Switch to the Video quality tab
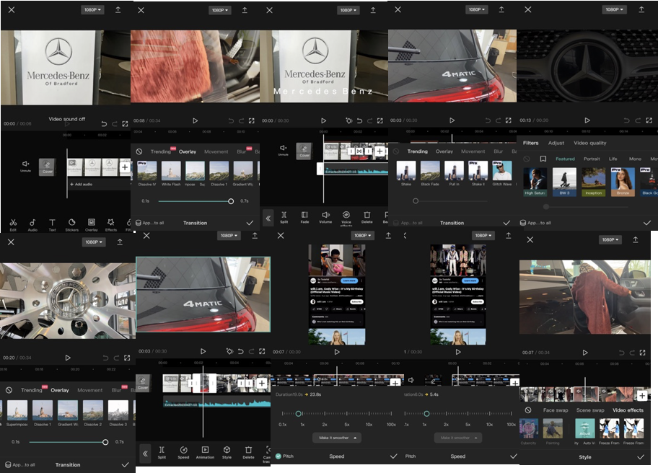Screen dimensions: 658x473 click(590, 143)
